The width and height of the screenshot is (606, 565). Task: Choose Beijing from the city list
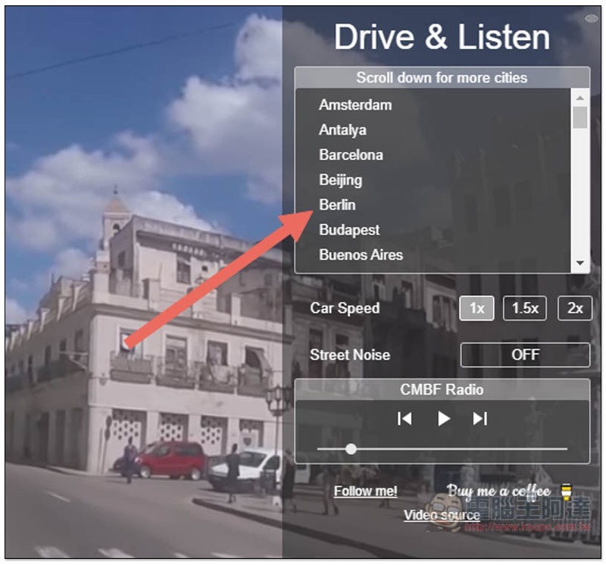(340, 179)
